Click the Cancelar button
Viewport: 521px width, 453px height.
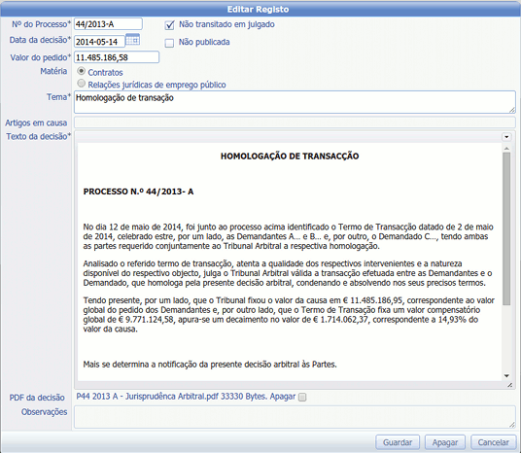point(494,442)
